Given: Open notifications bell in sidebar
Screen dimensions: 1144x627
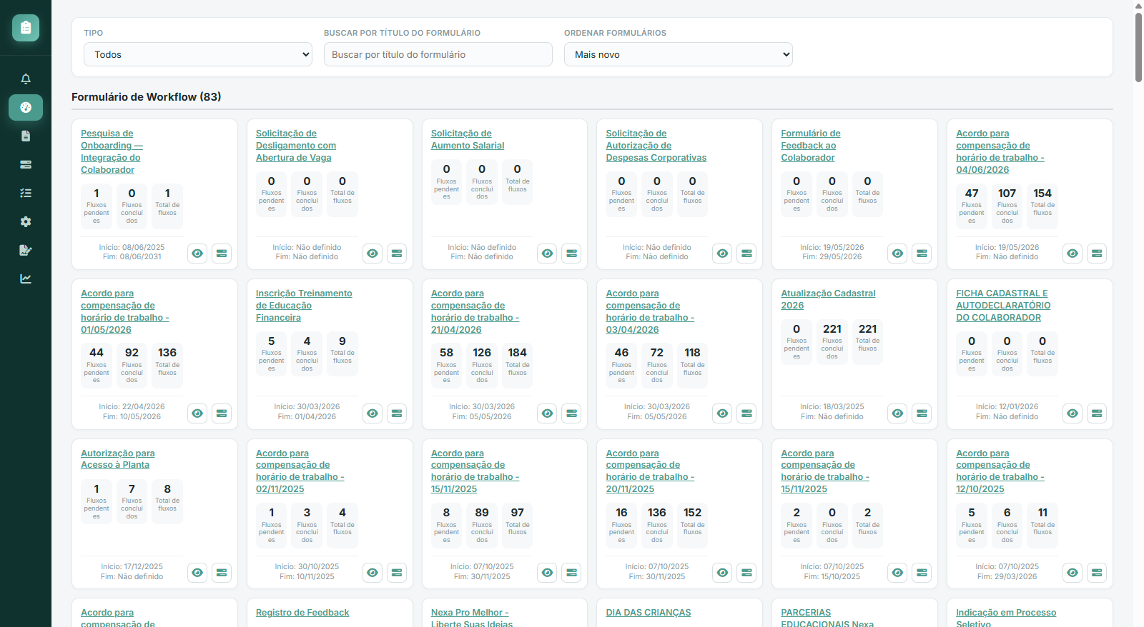Looking at the screenshot, I should click(x=26, y=79).
